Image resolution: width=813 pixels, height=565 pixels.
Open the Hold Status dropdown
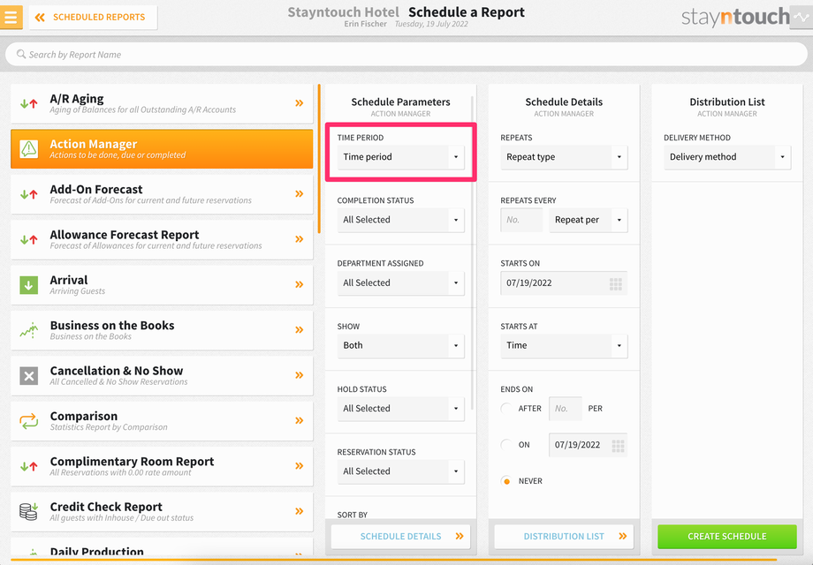click(x=401, y=408)
